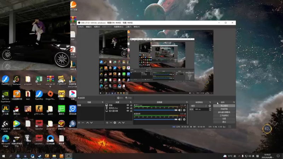The width and height of the screenshot is (283, 159).
Task: Click the streaming button at the top of the Controls dock
Action: (x=224, y=106)
